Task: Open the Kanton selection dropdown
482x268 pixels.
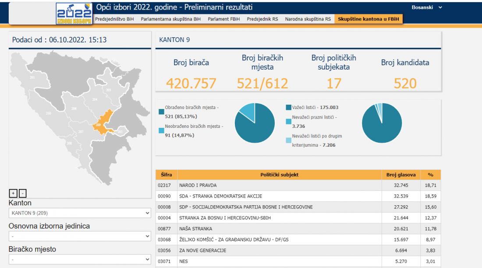Action: pyautogui.click(x=80, y=213)
